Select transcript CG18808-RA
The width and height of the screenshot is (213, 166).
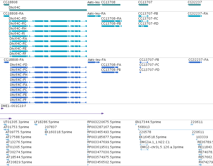13,14
